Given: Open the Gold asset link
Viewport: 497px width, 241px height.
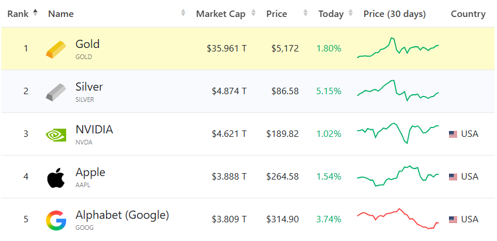Looking at the screenshot, I should pos(87,44).
